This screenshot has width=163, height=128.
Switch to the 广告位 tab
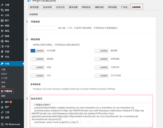124,7
